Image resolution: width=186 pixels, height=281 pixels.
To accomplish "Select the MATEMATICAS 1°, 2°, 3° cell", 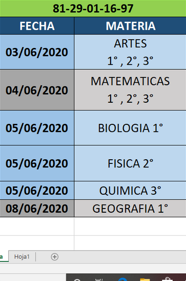I will coord(130,90).
